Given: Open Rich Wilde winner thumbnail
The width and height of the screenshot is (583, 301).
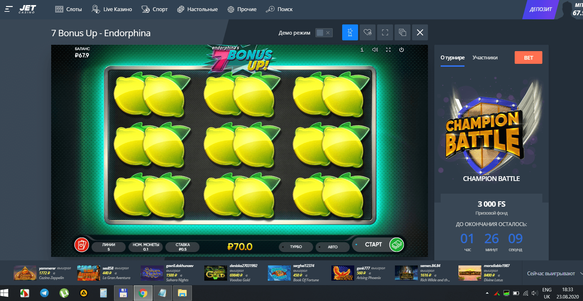Looking at the screenshot, I should [x=406, y=273].
